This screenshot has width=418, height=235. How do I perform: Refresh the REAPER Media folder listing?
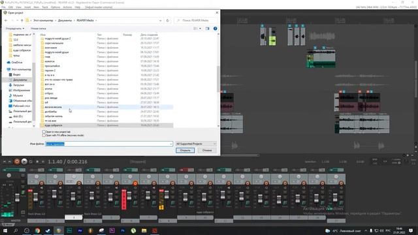click(167, 20)
